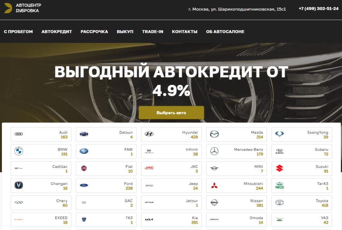The width and height of the screenshot is (342, 230).
Task: Click the EXEED logo icon
Action: (19, 219)
